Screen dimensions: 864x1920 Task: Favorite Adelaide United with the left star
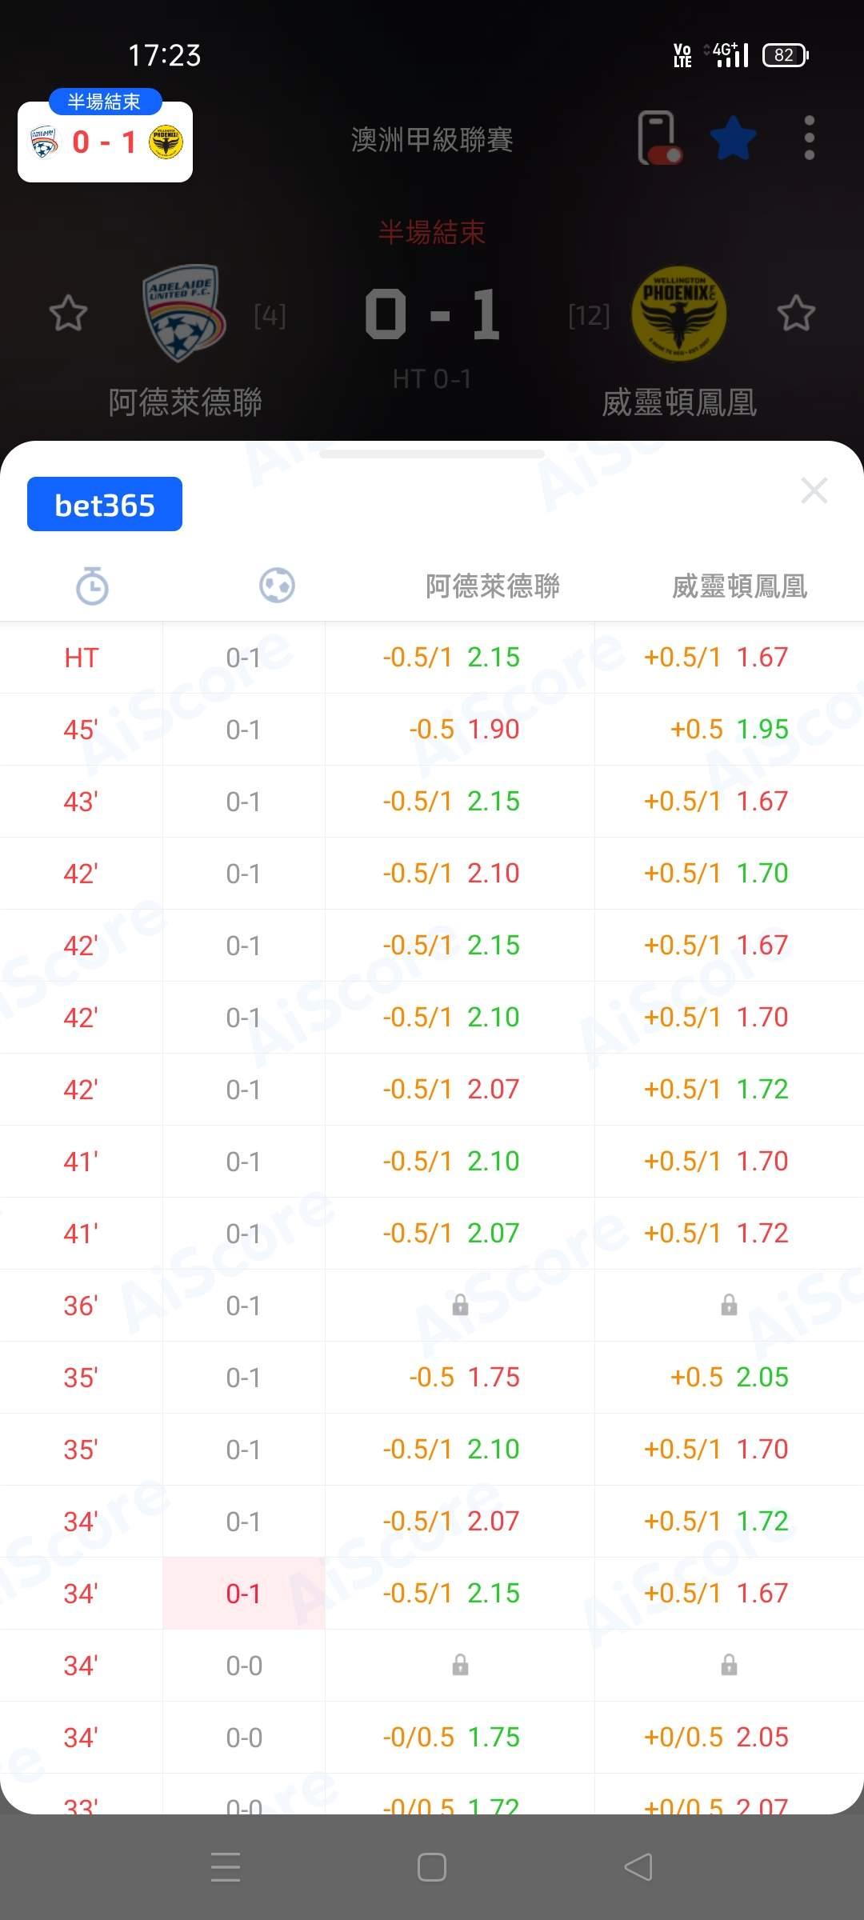68,313
